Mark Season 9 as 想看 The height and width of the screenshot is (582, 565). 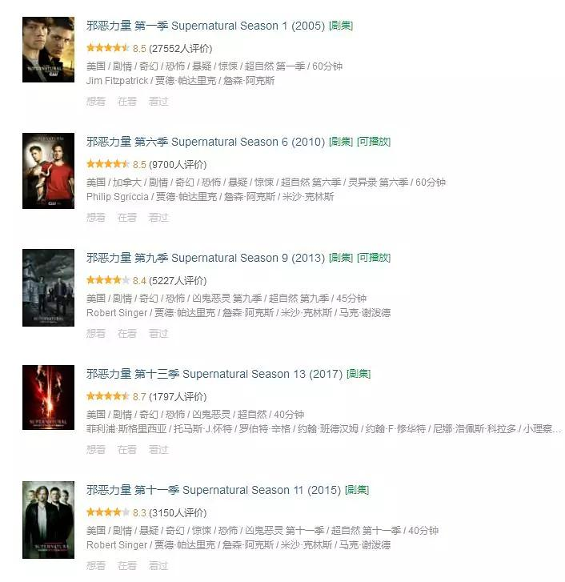pos(96,334)
